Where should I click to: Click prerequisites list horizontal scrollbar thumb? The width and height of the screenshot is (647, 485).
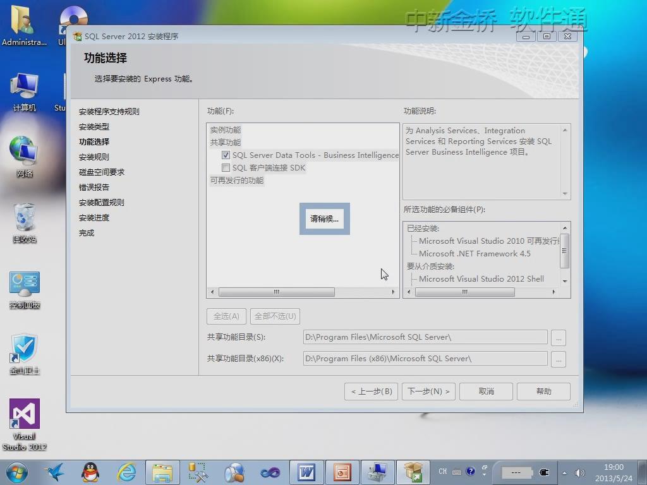(x=464, y=292)
